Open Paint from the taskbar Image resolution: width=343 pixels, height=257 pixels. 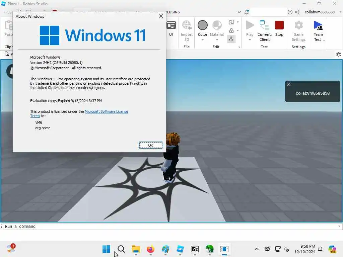(x=165, y=249)
